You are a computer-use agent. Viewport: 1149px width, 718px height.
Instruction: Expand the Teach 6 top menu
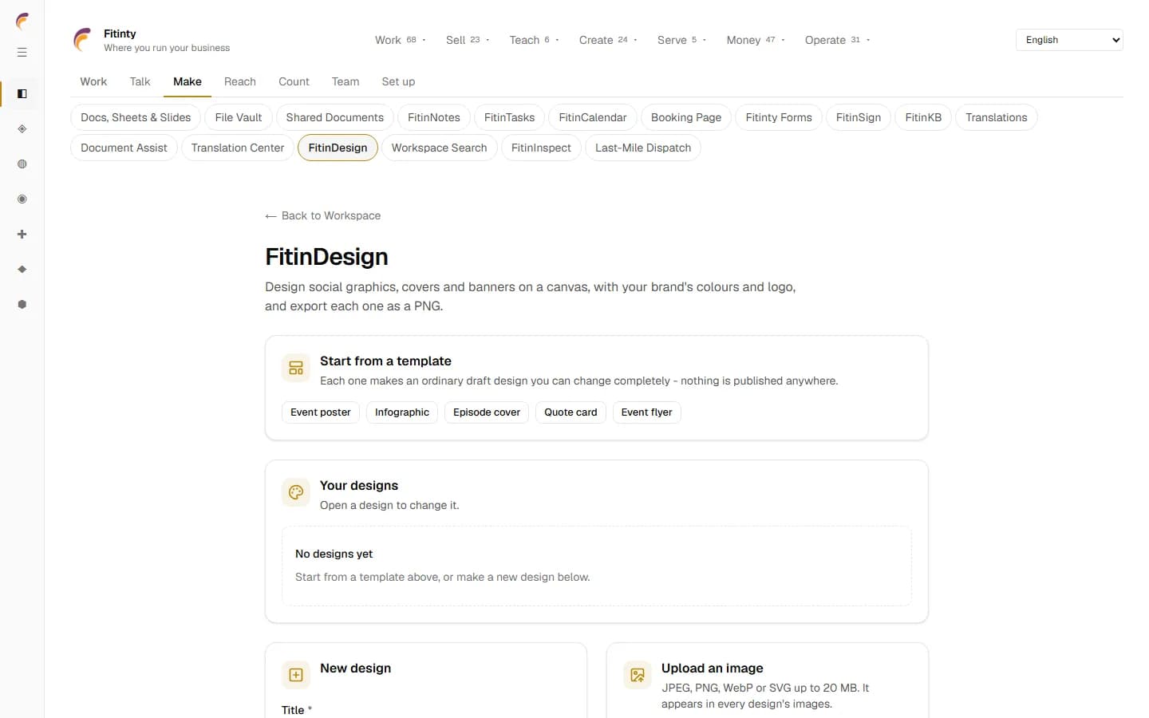(x=534, y=40)
